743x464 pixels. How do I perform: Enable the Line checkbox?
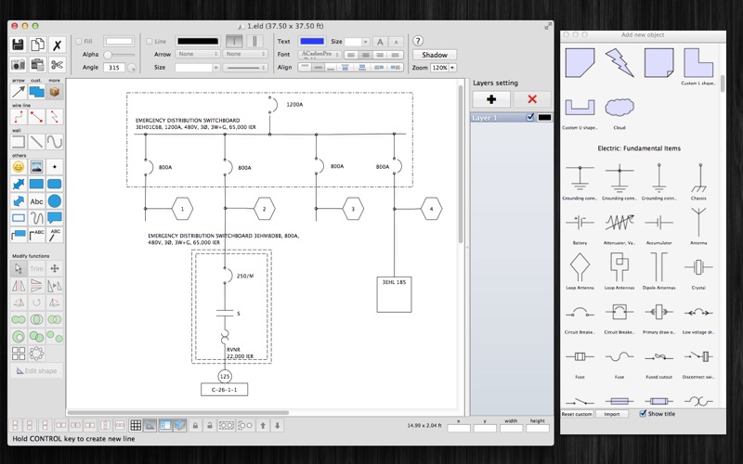pyautogui.click(x=149, y=42)
